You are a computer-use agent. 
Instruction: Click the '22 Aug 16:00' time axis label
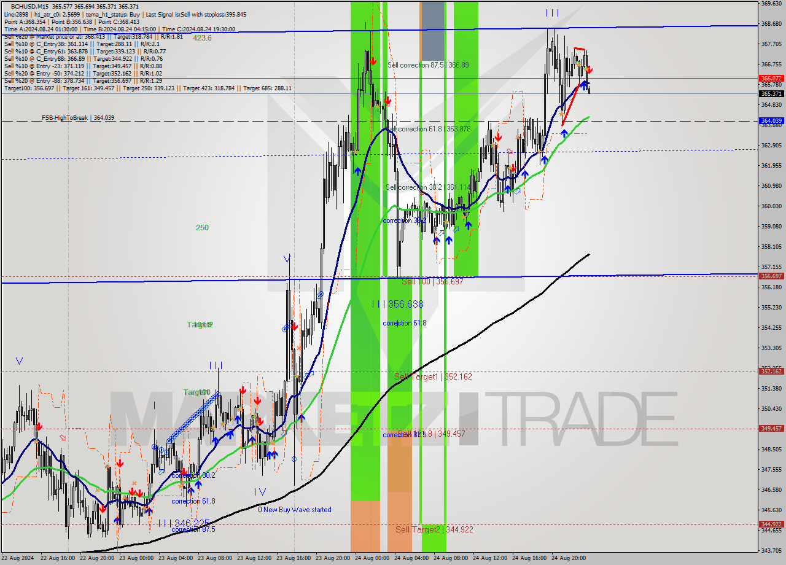pos(57,558)
